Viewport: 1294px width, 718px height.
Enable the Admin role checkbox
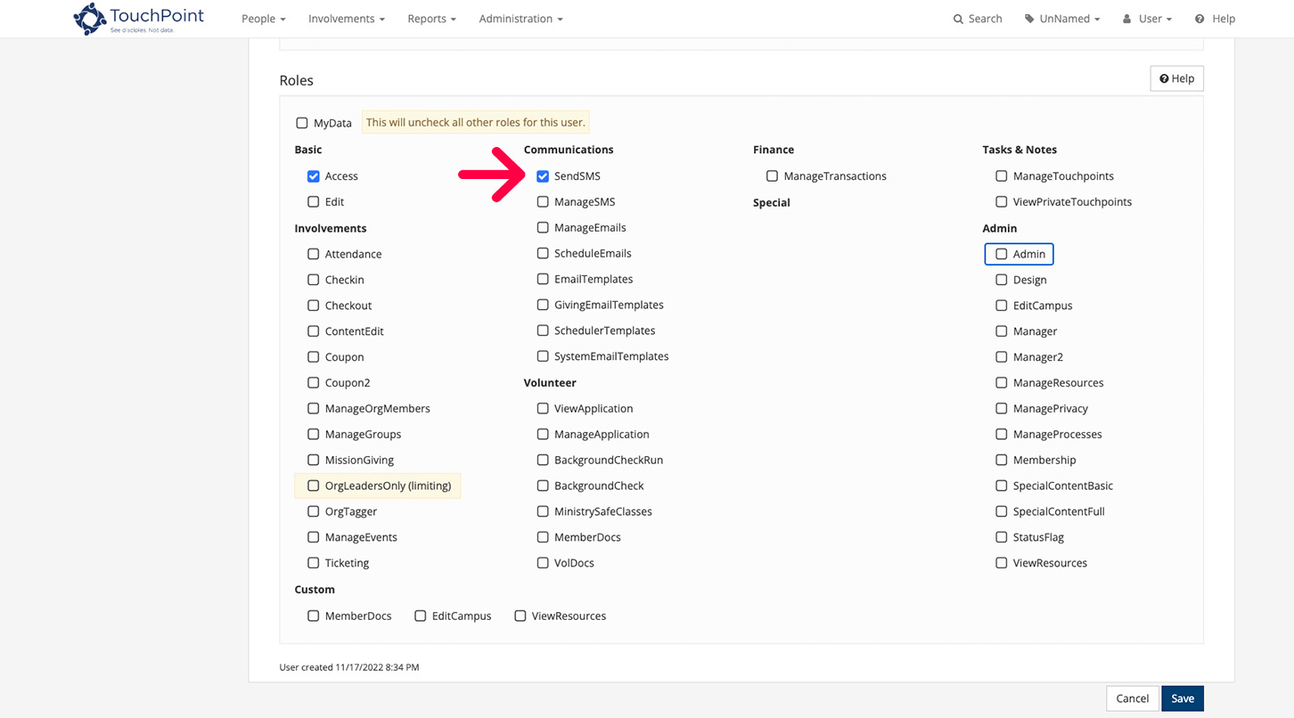tap(1001, 253)
